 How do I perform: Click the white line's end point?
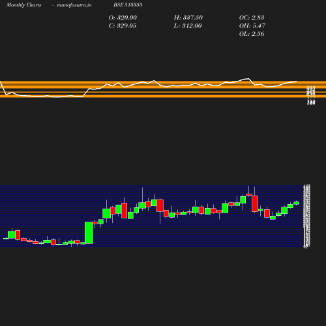(x=296, y=81)
